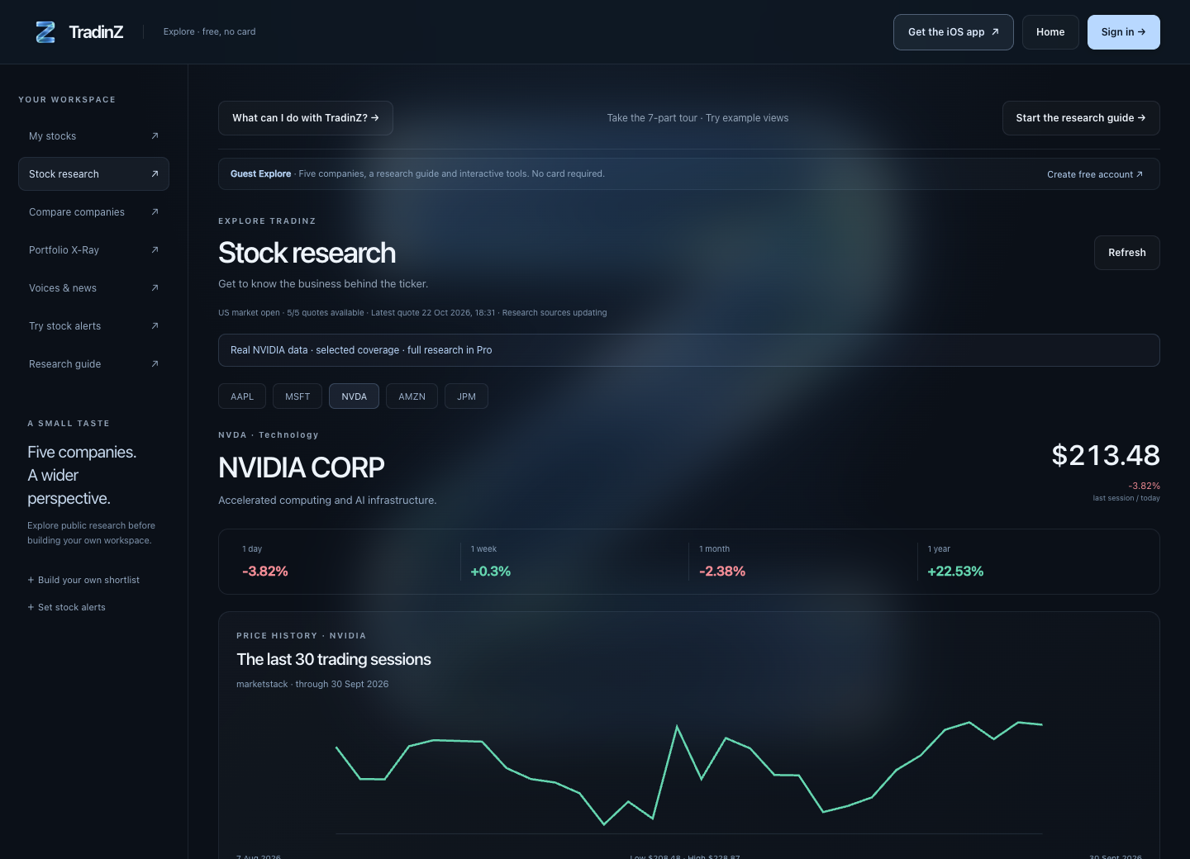The height and width of the screenshot is (859, 1190).
Task: Refresh the stock research data
Action: click(1127, 253)
